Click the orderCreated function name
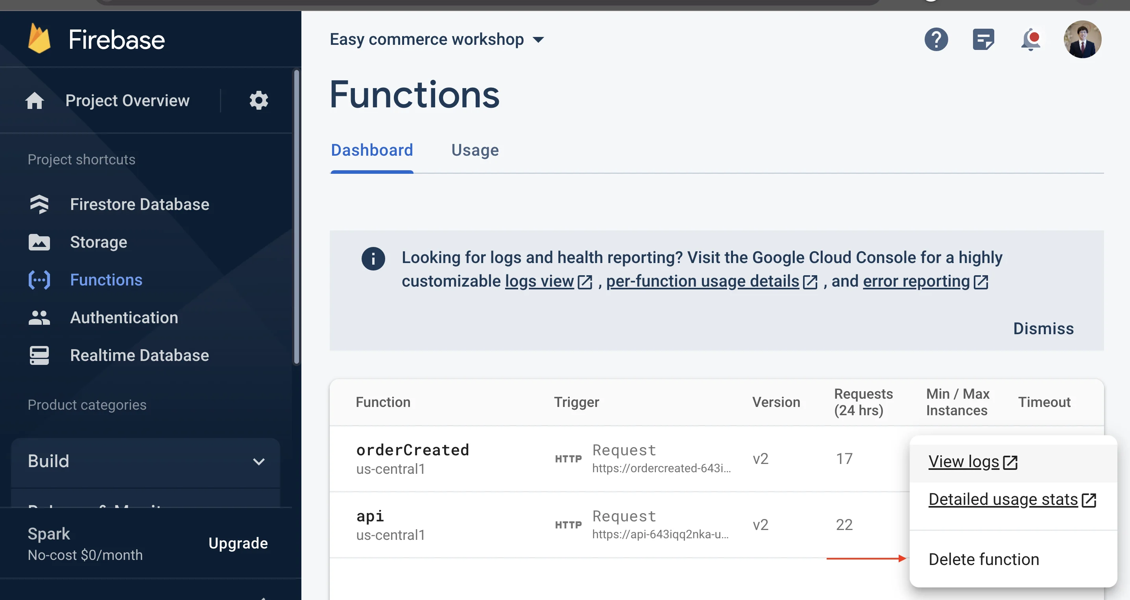 [x=412, y=450]
